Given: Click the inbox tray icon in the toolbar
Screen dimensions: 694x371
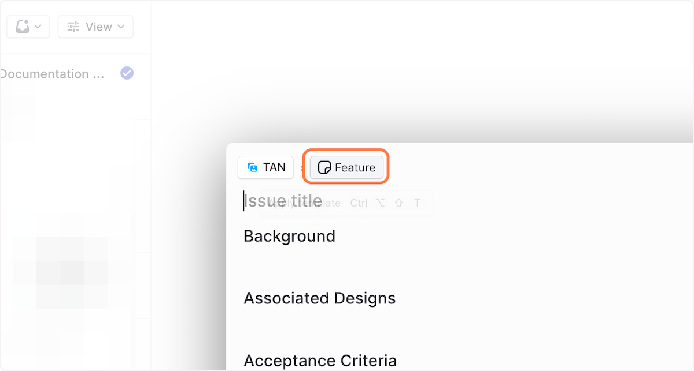Looking at the screenshot, I should [23, 27].
